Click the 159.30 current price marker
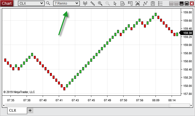Viewport: 195px width, 116px height. tap(187, 33)
